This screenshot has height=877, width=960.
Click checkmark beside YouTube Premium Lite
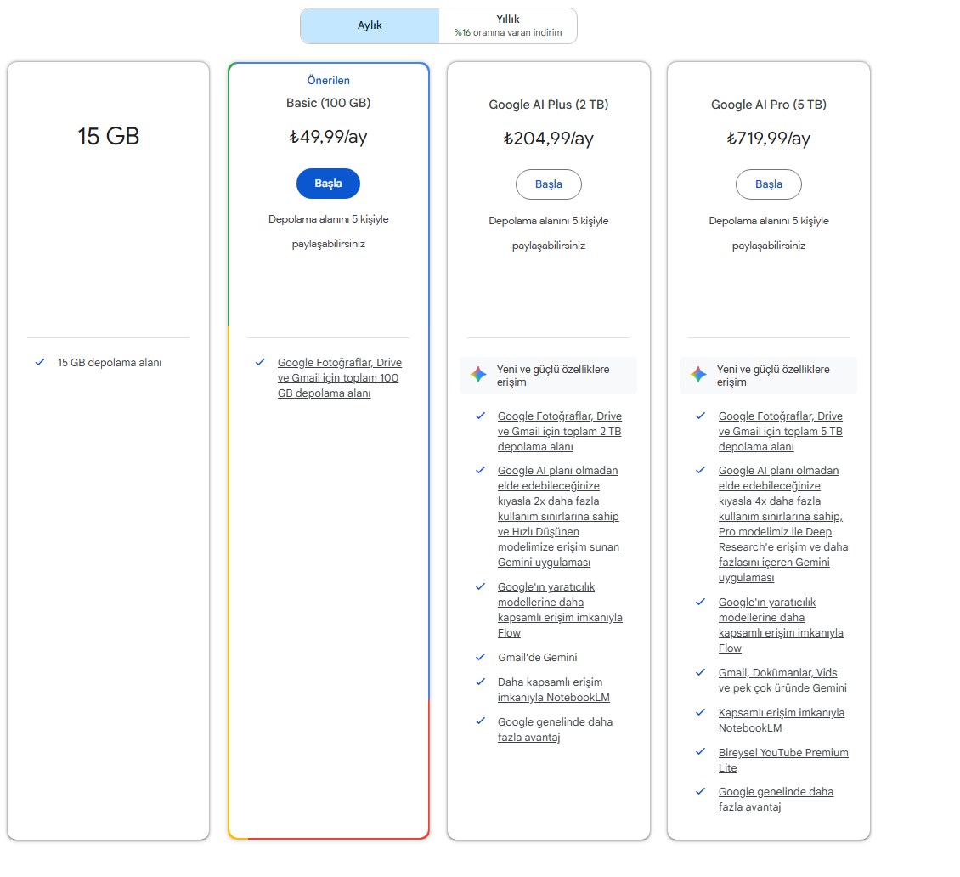pyautogui.click(x=701, y=751)
